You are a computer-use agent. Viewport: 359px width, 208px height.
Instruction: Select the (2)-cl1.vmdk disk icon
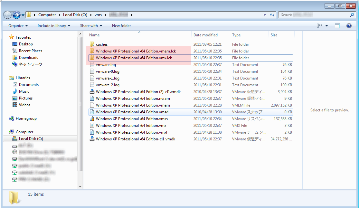tap(92, 92)
